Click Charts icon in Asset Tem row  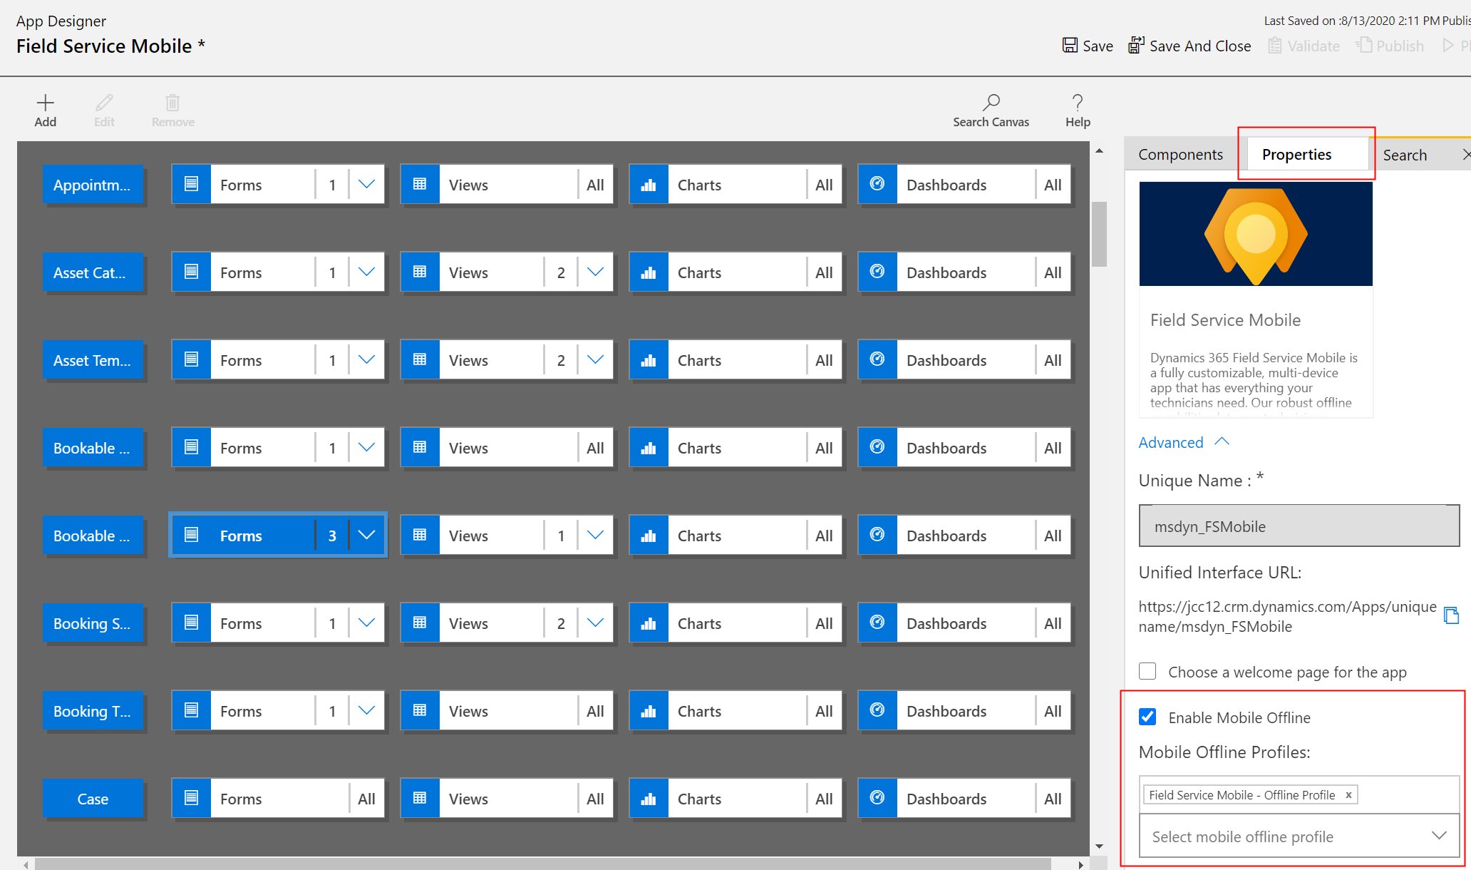(x=649, y=360)
